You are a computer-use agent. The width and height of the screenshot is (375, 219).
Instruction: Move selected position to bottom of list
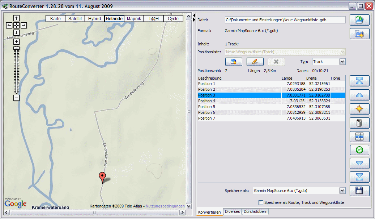coord(359,177)
